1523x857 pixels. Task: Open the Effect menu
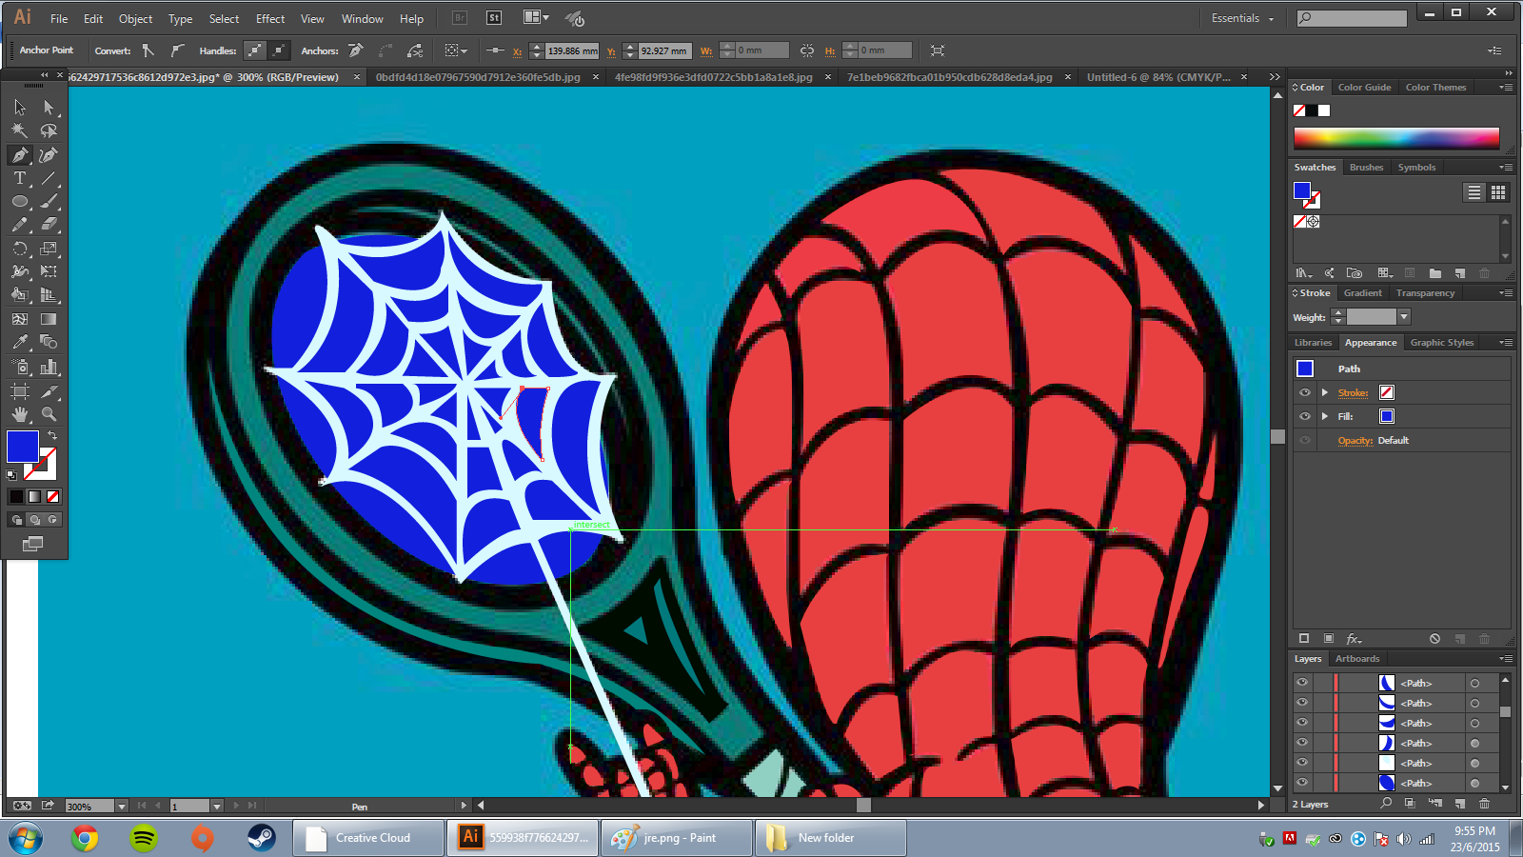pyautogui.click(x=270, y=18)
